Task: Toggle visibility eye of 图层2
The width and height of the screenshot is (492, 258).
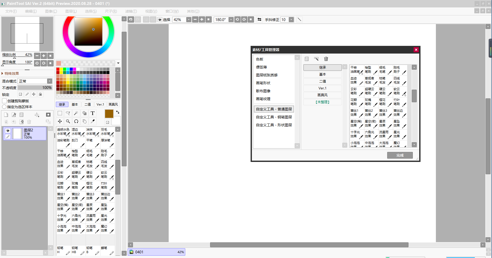Action: coord(8,131)
